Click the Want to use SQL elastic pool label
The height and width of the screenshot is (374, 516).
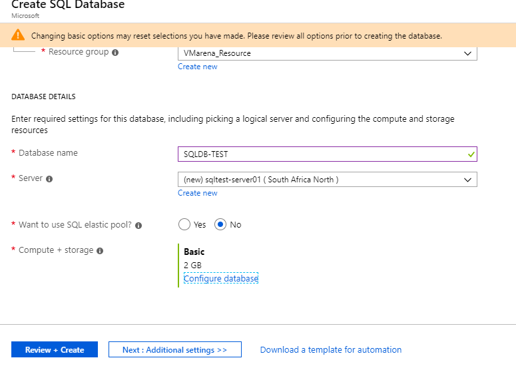[x=75, y=225]
